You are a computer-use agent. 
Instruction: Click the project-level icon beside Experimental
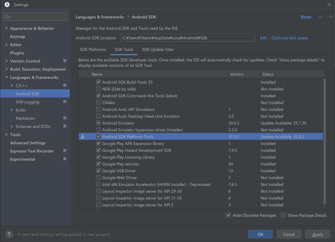[65, 159]
